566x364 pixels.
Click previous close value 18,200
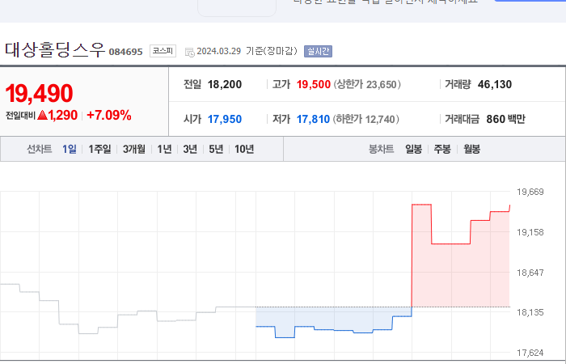click(225, 84)
